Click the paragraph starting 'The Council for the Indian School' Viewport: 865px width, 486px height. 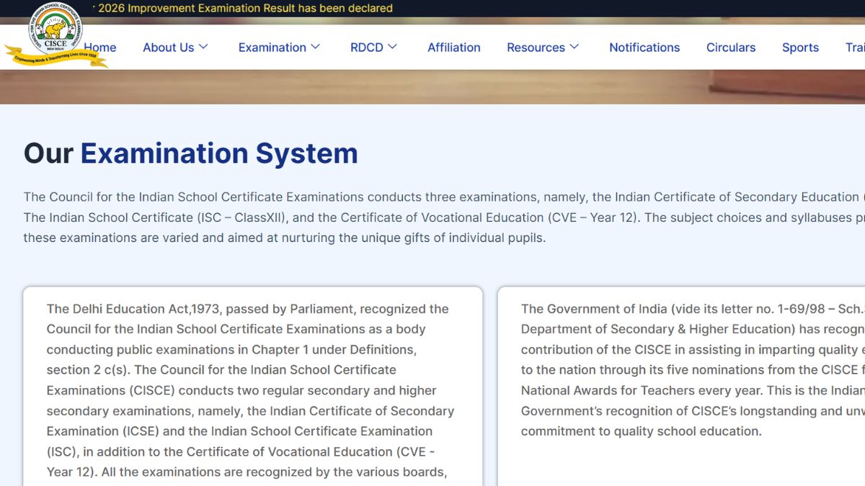(x=444, y=217)
